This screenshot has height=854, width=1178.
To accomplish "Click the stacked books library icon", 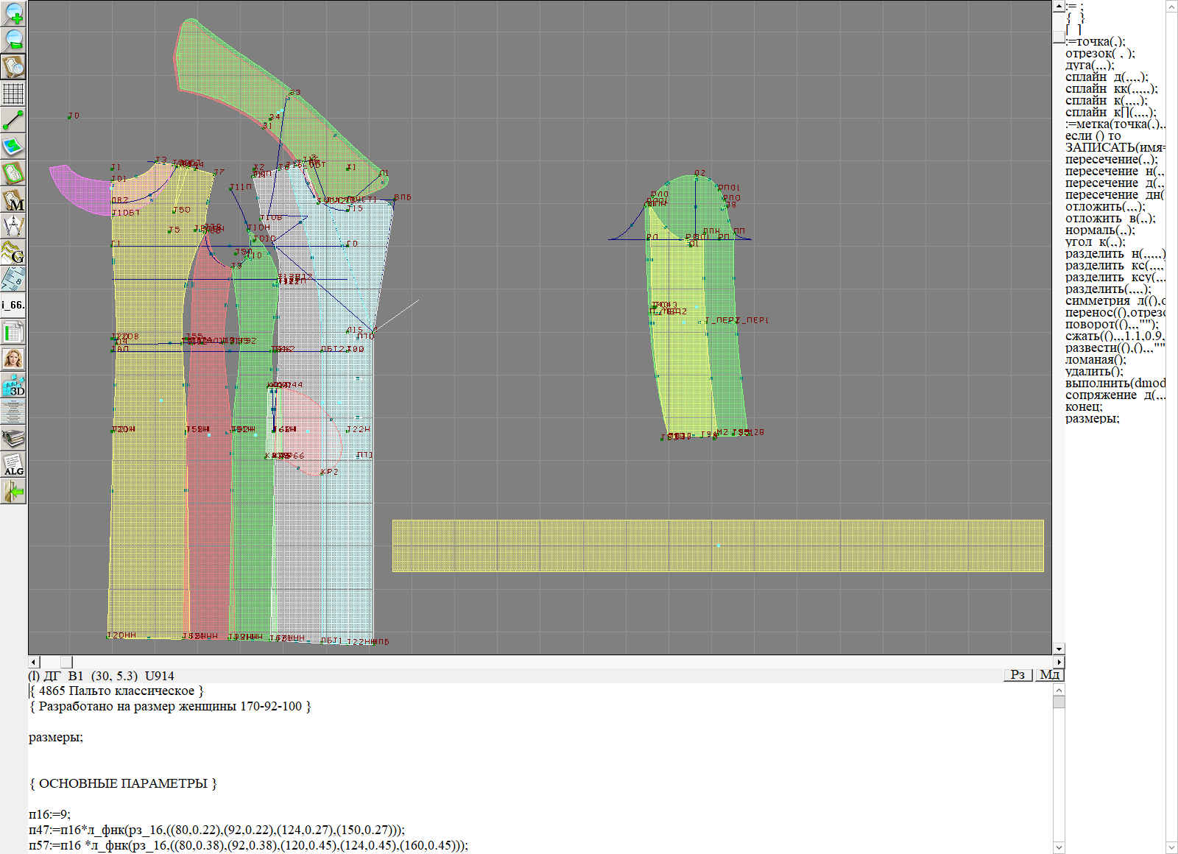I will 14,439.
